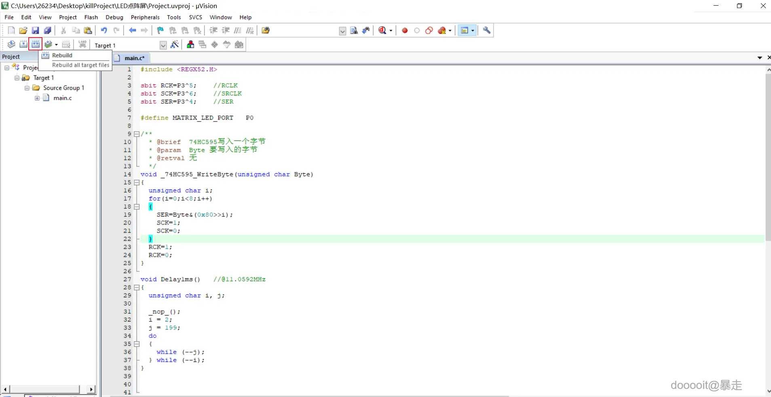Toggle bookmark with the blue flag icon

[161, 30]
